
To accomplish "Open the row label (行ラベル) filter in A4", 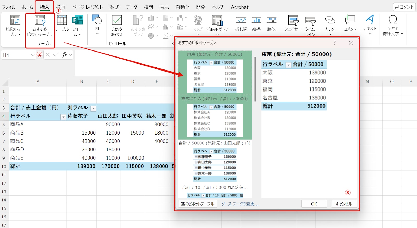I will (63, 117).
